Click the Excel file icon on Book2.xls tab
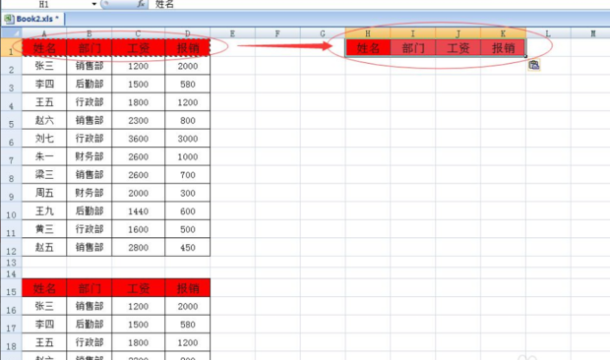 (x=9, y=19)
